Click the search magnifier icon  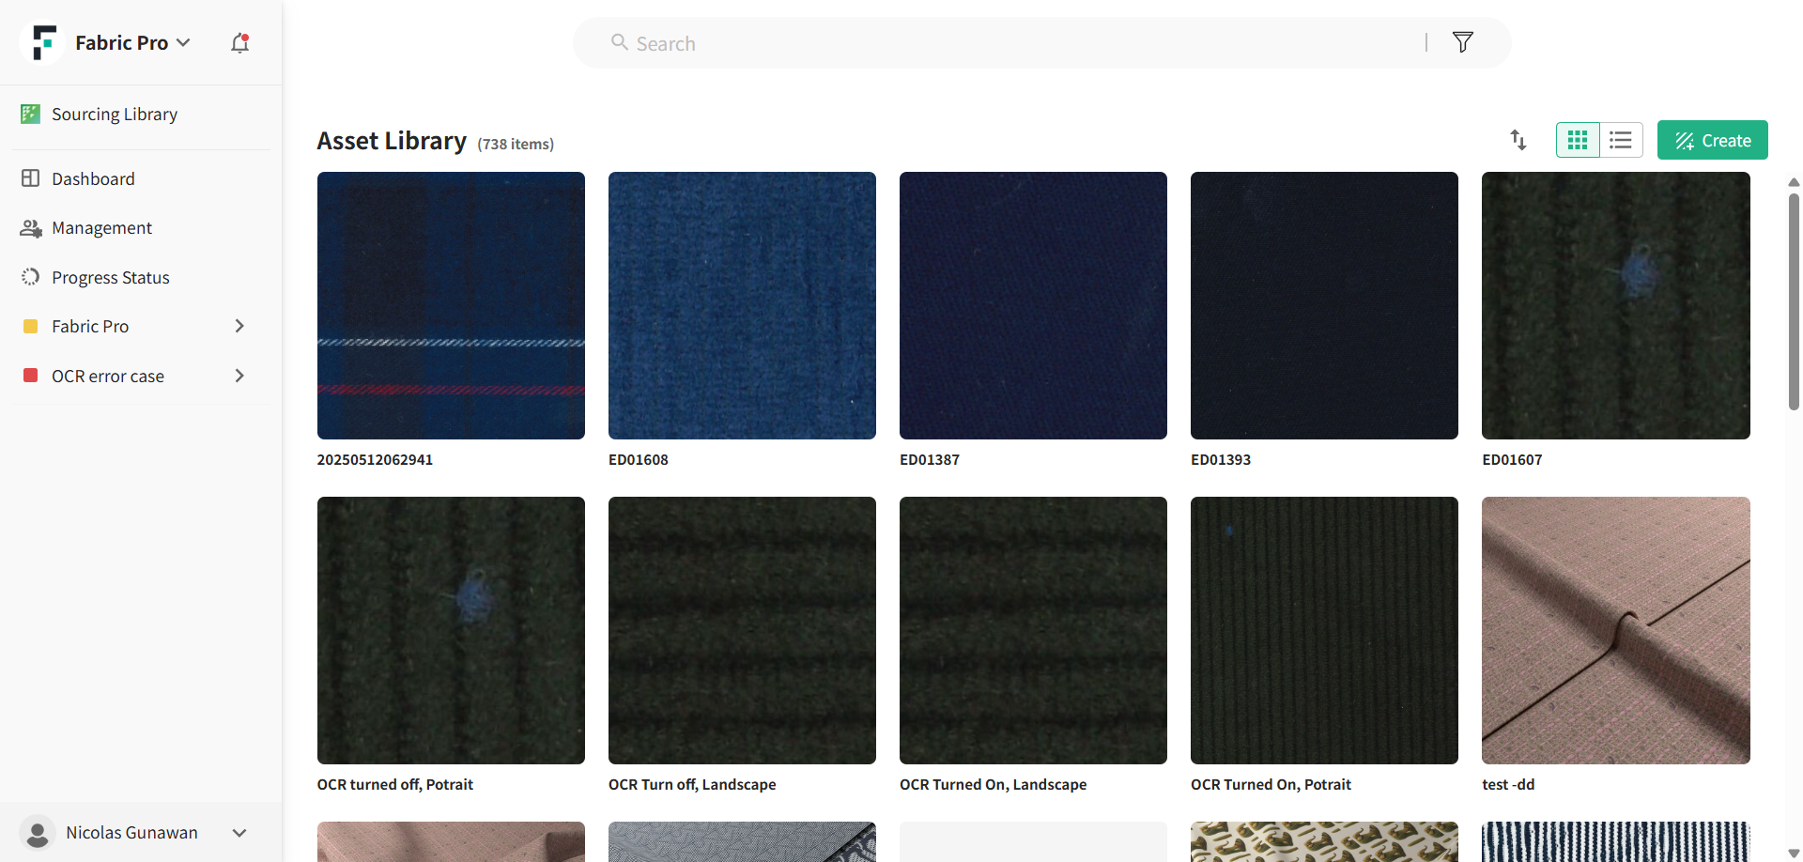click(620, 42)
